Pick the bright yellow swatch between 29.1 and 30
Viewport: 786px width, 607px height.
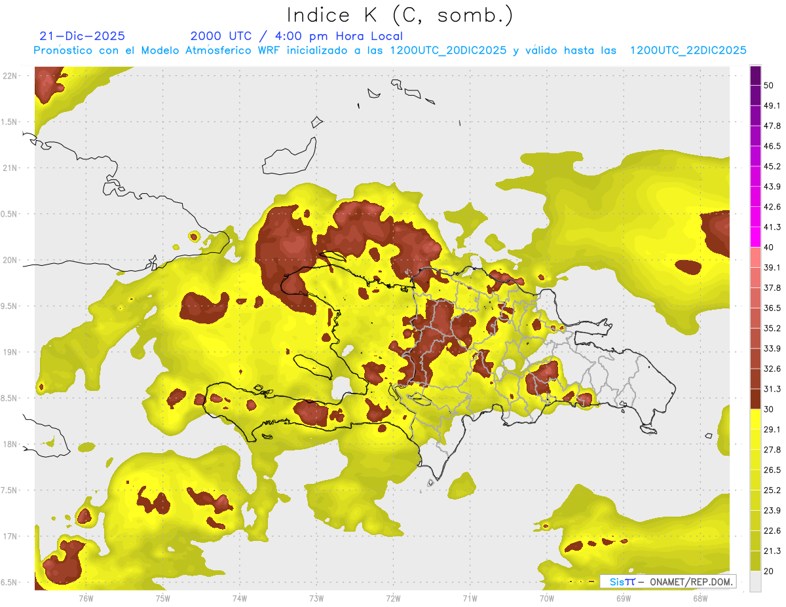tap(755, 419)
